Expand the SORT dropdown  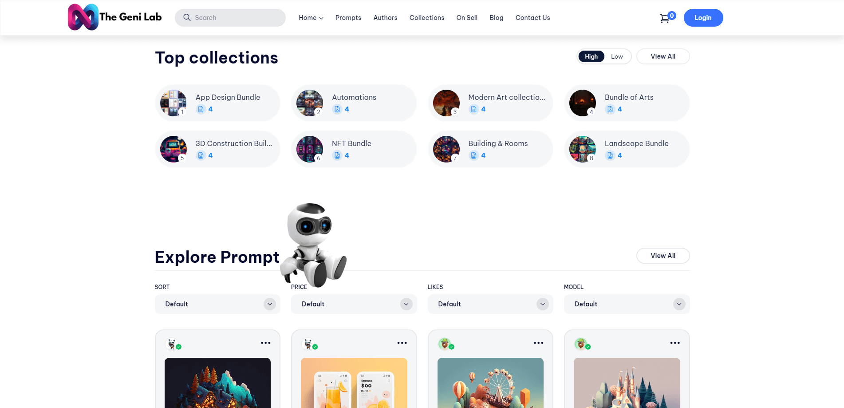(x=217, y=304)
